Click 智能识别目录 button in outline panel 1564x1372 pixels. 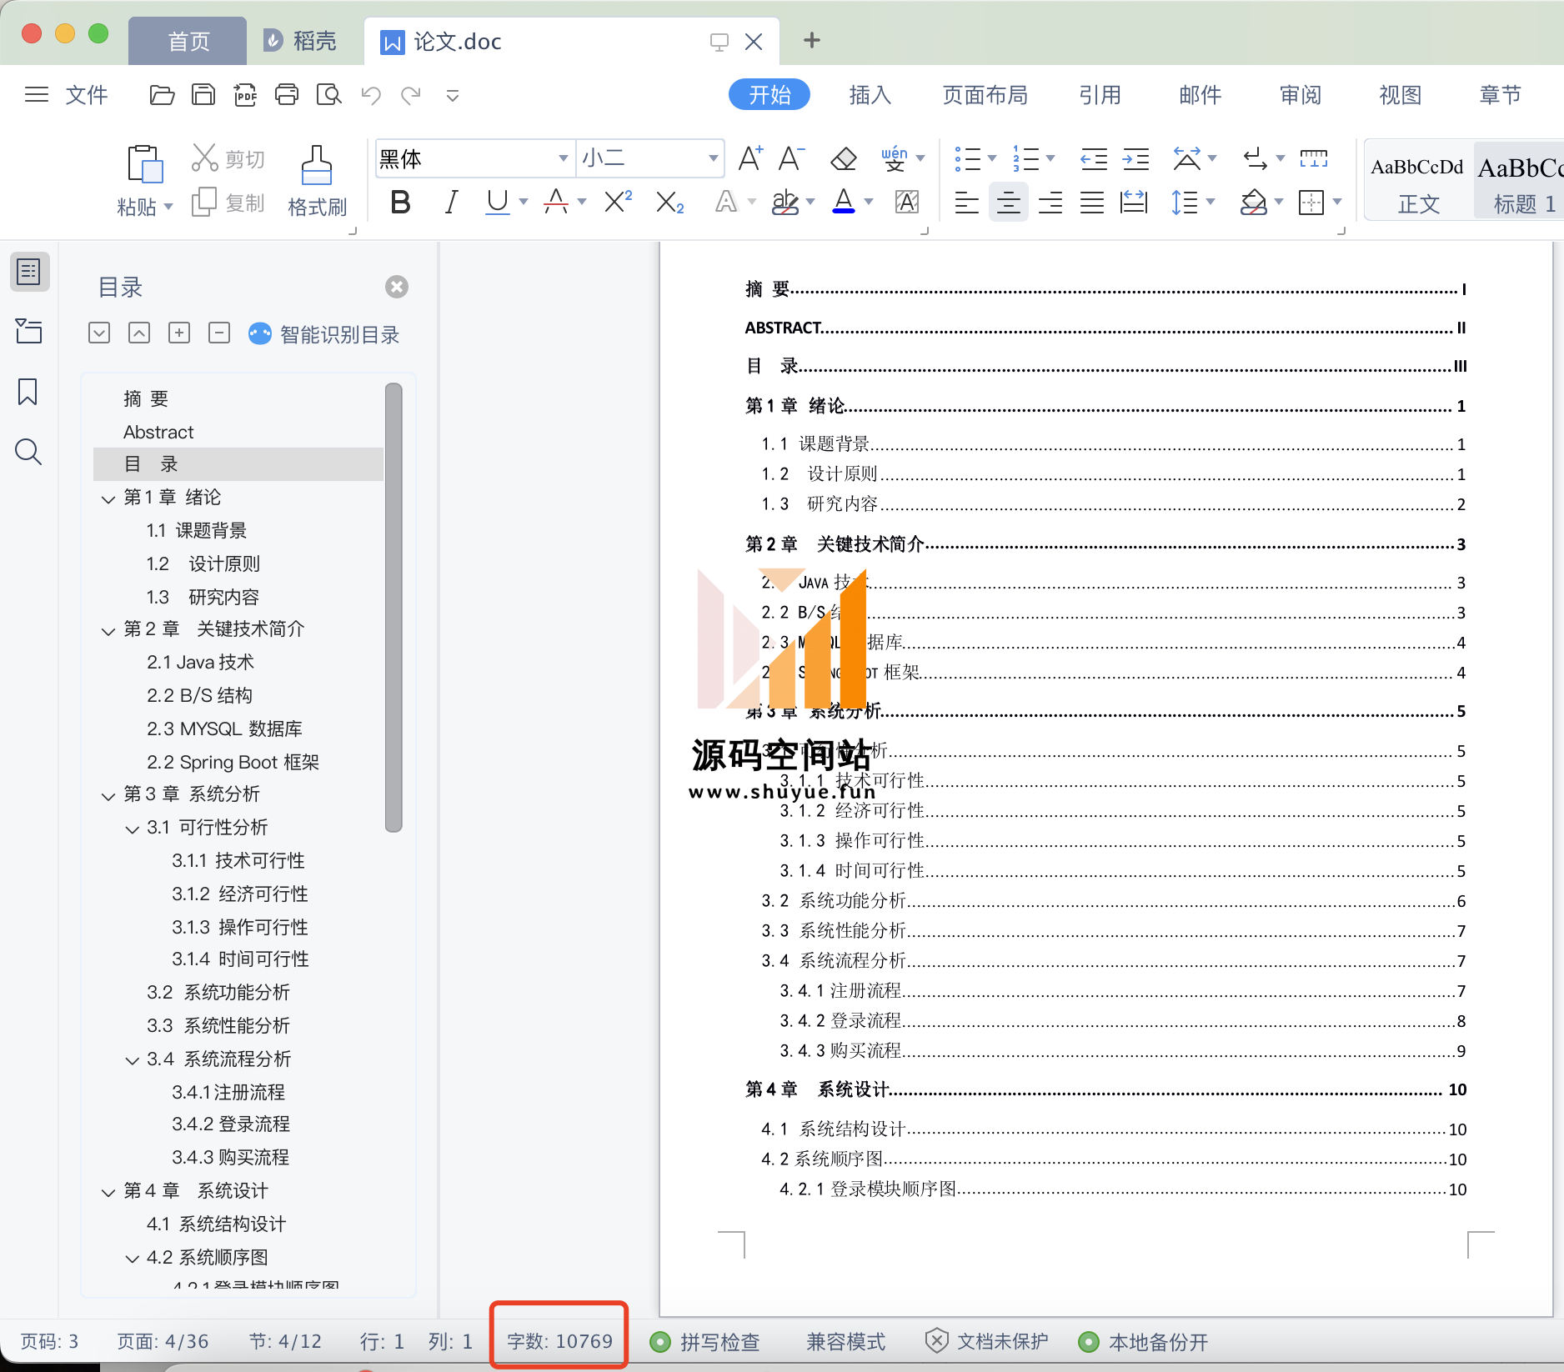click(324, 334)
